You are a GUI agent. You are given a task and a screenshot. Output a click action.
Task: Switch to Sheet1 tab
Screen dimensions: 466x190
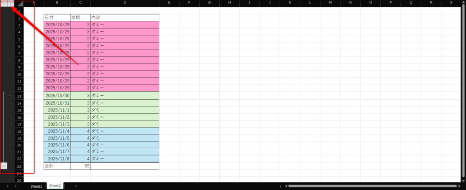pyautogui.click(x=36, y=186)
